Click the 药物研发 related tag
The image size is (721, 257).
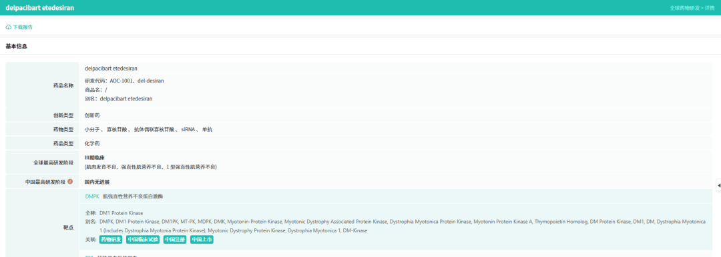111,240
